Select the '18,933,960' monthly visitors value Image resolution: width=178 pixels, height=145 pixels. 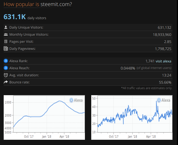click(x=162, y=35)
